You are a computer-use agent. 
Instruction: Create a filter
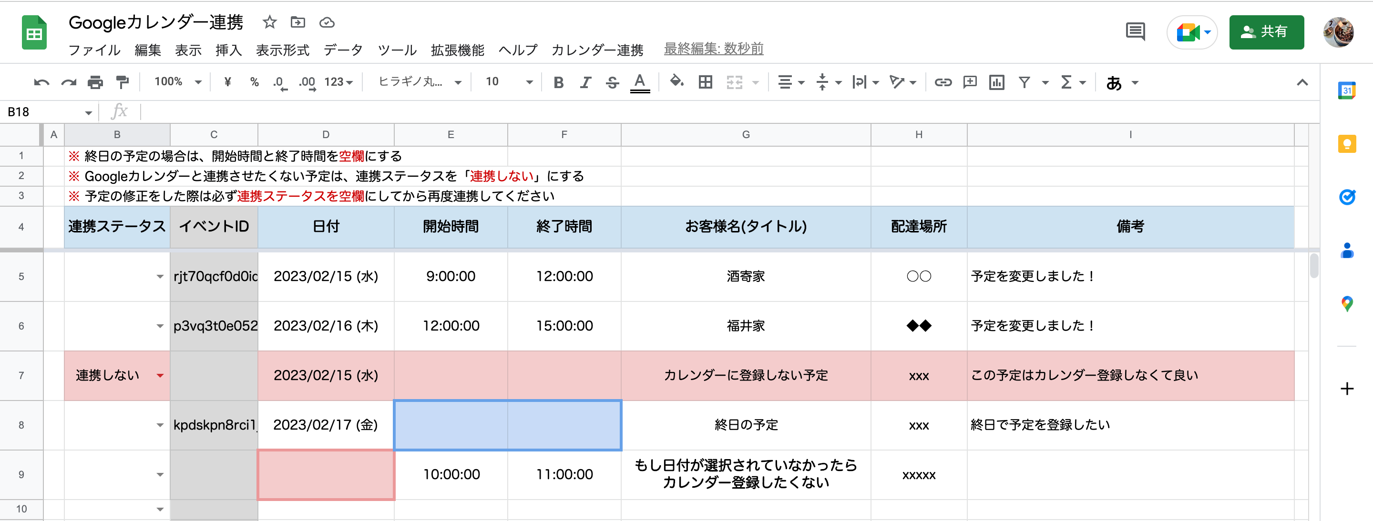coord(1025,82)
